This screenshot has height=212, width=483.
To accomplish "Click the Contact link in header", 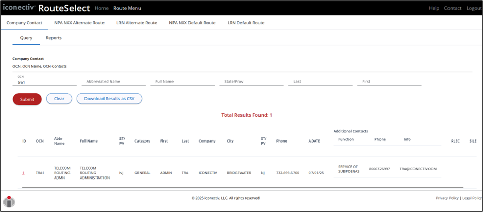I will 453,8.
